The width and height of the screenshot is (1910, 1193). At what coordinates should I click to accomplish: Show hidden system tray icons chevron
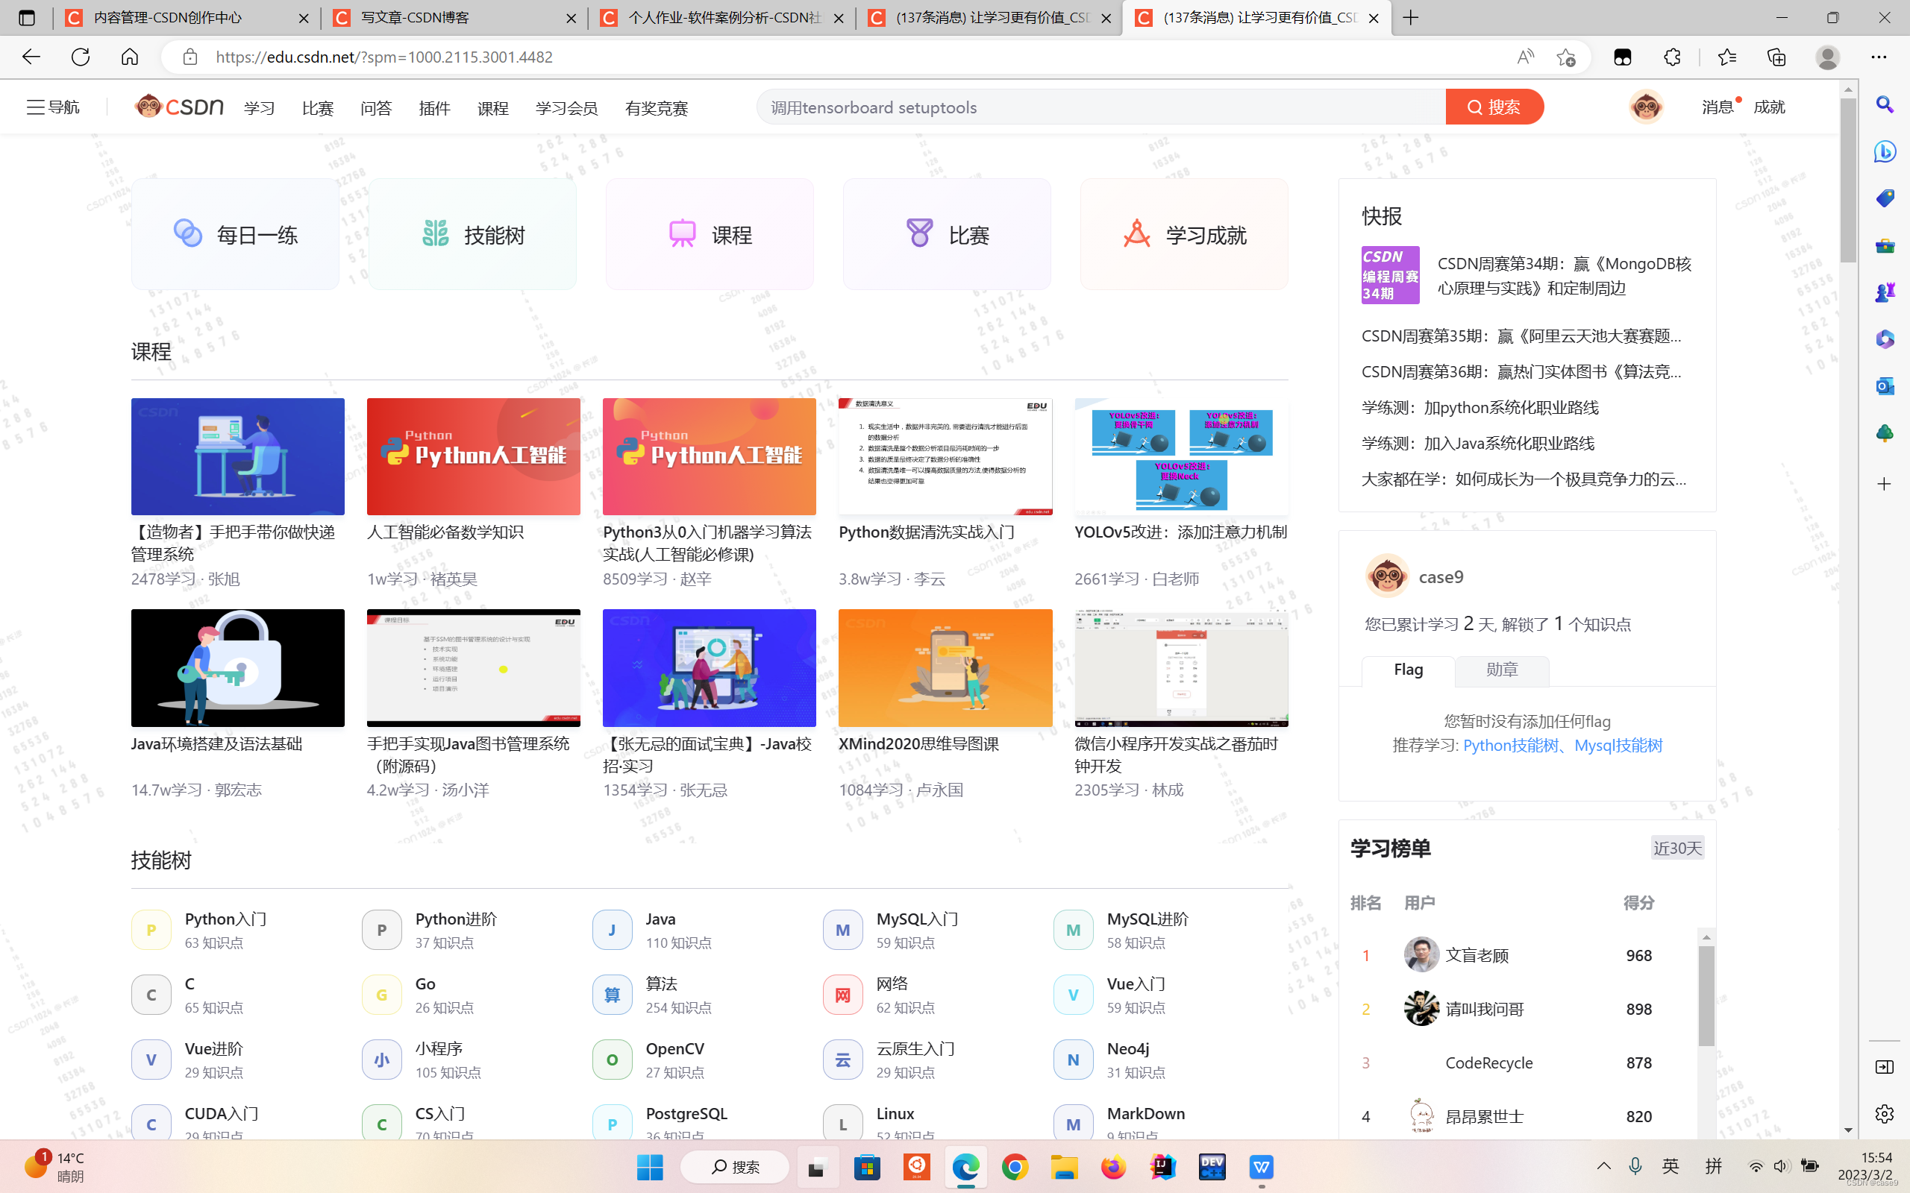tap(1603, 1166)
